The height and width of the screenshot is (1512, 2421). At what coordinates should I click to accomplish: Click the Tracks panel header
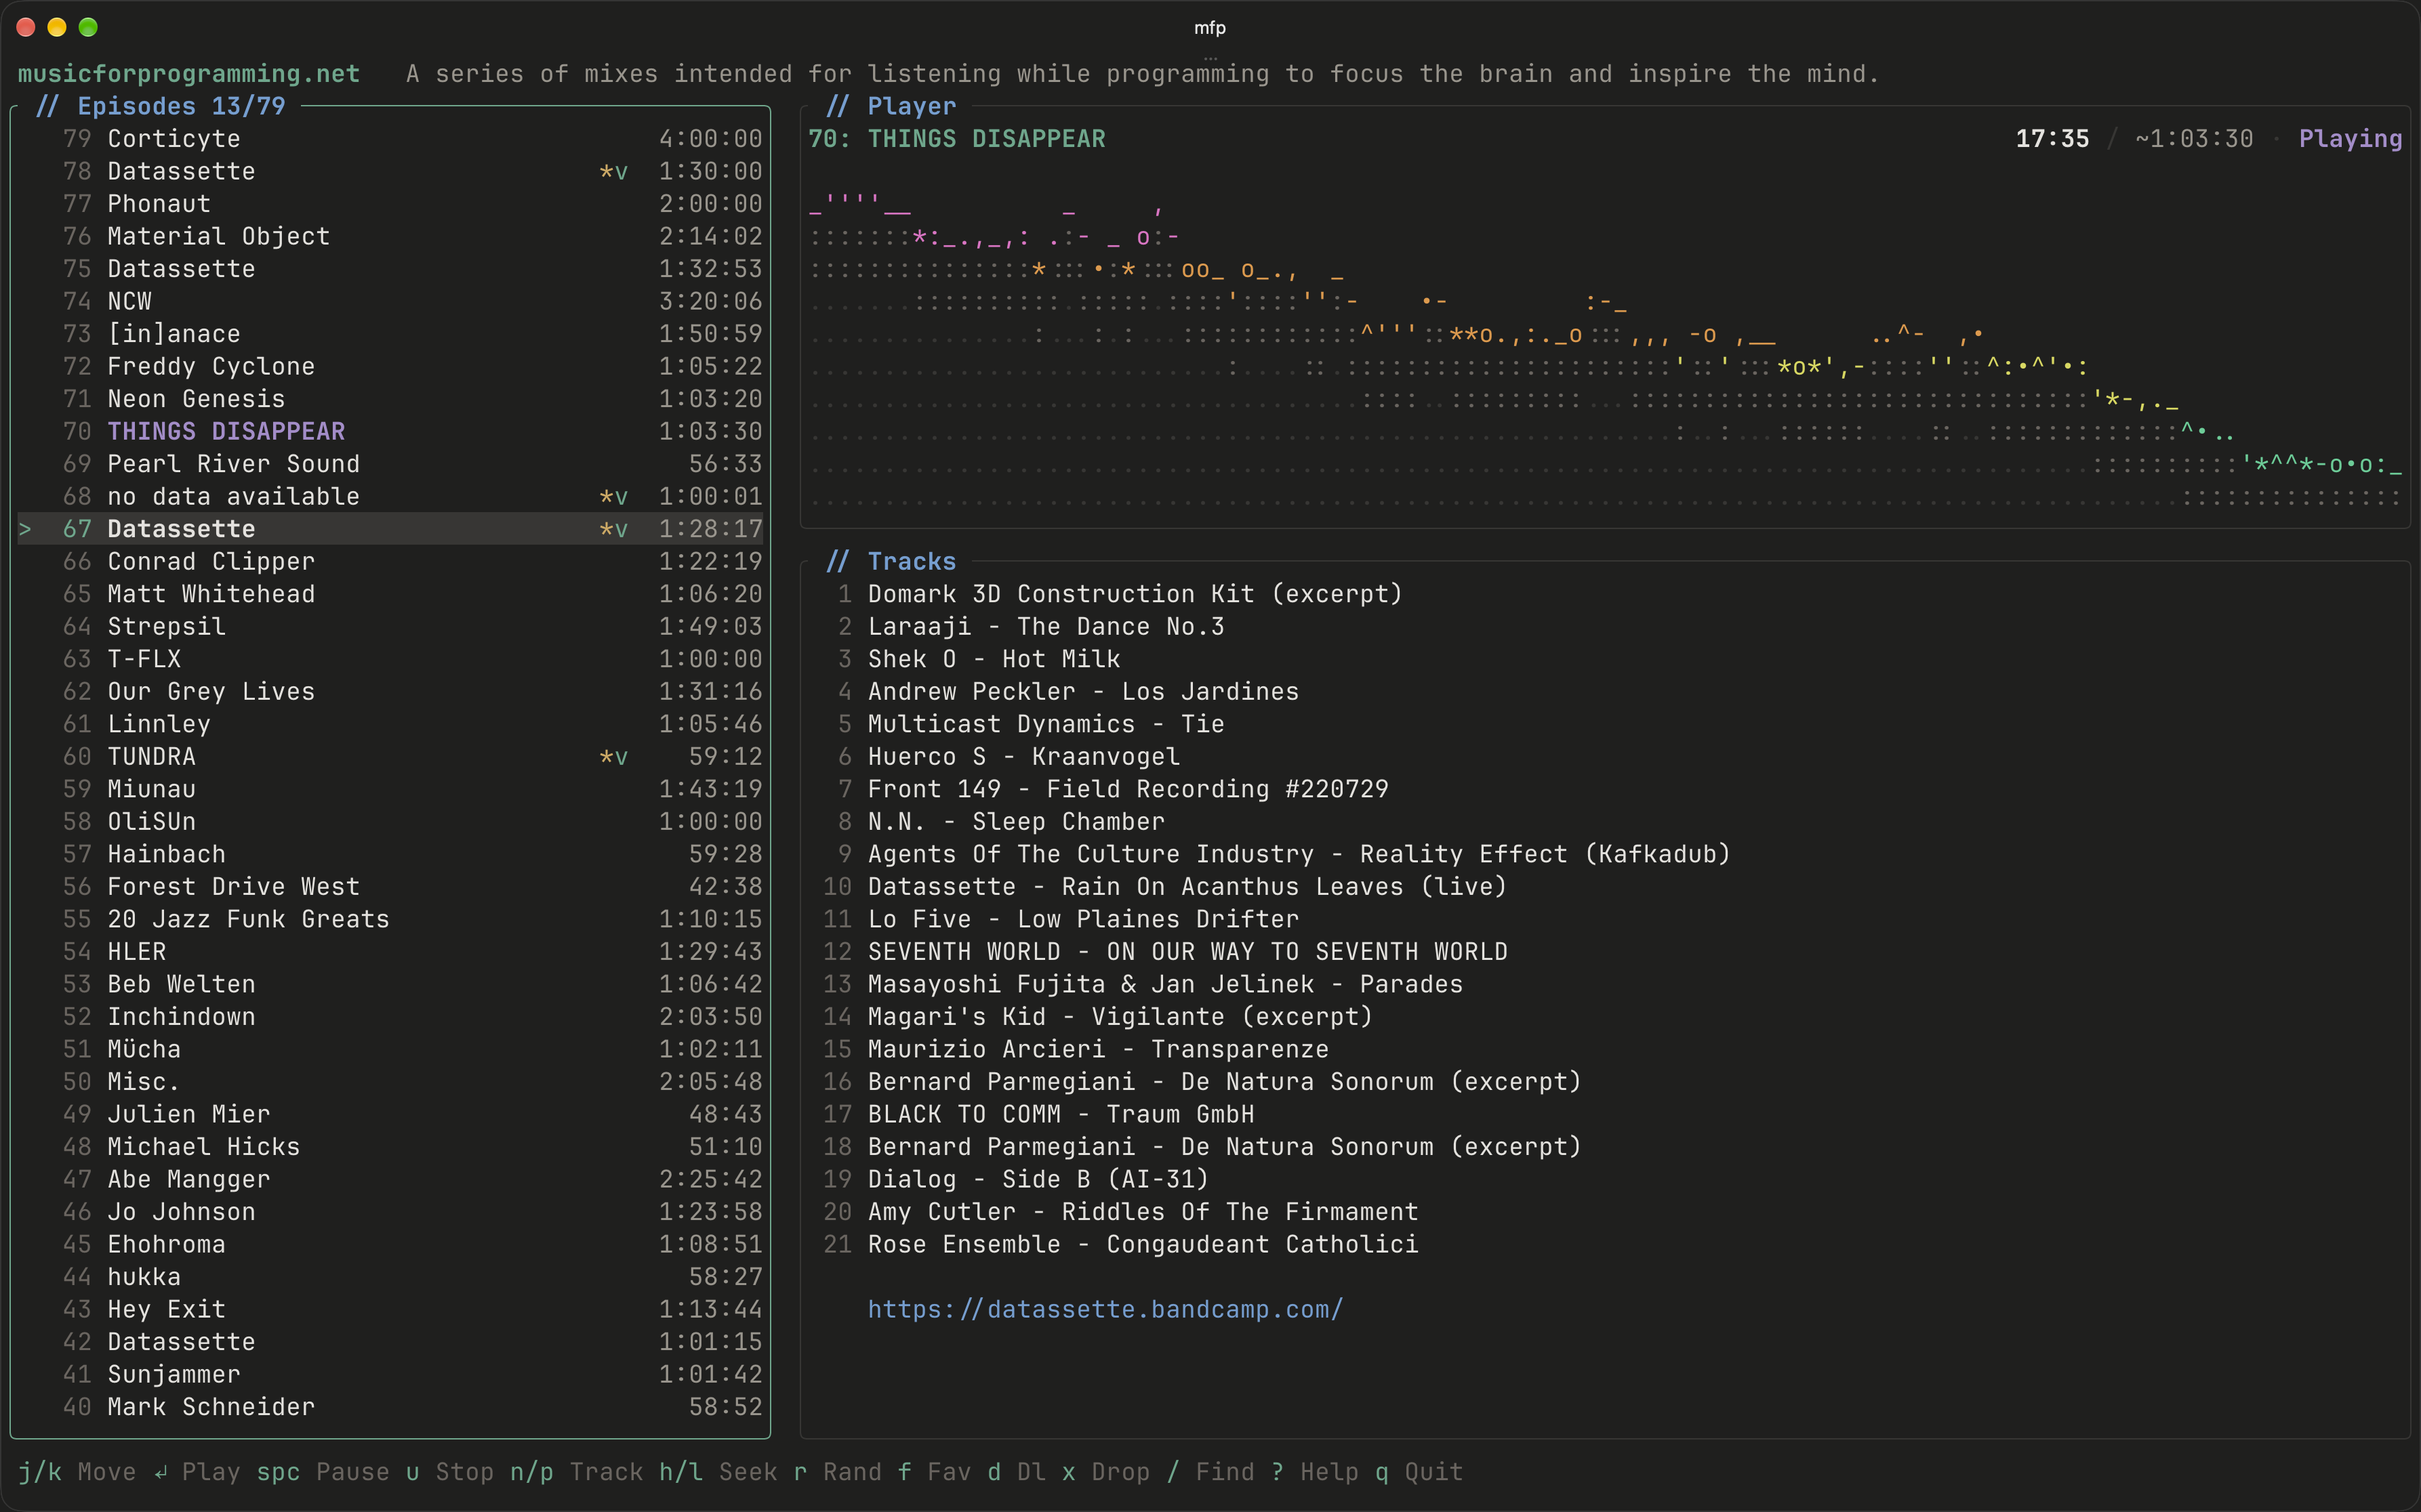pos(891,561)
